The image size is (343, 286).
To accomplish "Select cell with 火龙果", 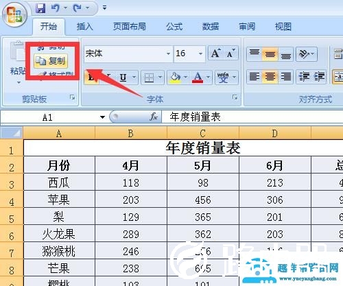I will [x=59, y=234].
